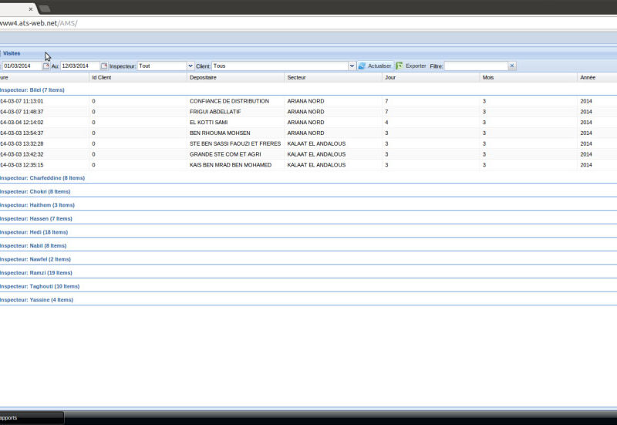
Task: Expand the Inspecteur Ramzi group
Action: [x=36, y=273]
